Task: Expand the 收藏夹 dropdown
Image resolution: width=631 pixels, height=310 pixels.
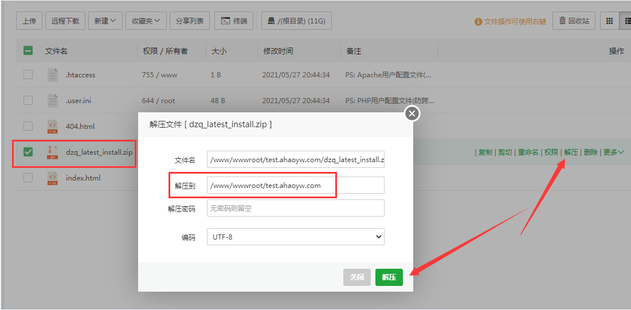Action: [x=146, y=21]
